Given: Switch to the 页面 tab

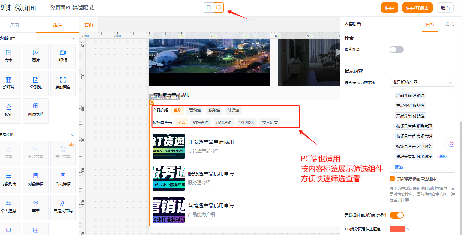Looking at the screenshot, I should point(14,24).
